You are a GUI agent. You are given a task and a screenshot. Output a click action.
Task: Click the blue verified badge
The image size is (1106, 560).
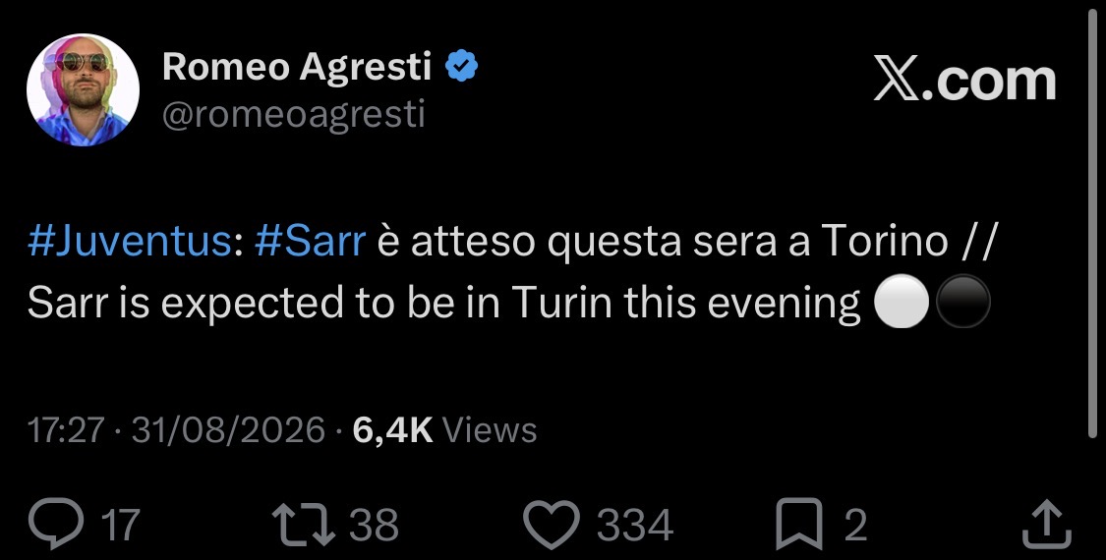[461, 66]
